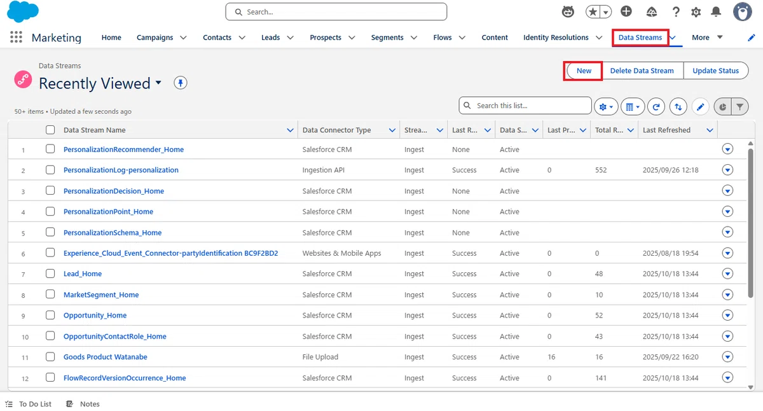Image resolution: width=763 pixels, height=411 pixels.
Task: Expand the Contacts tab dropdown chevron
Action: 242,38
